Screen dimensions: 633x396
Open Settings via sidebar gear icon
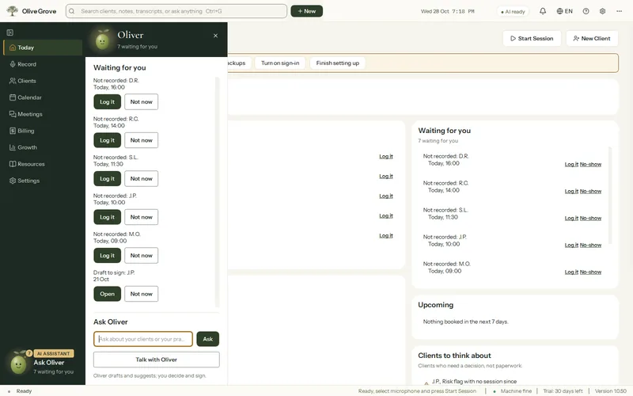click(13, 181)
